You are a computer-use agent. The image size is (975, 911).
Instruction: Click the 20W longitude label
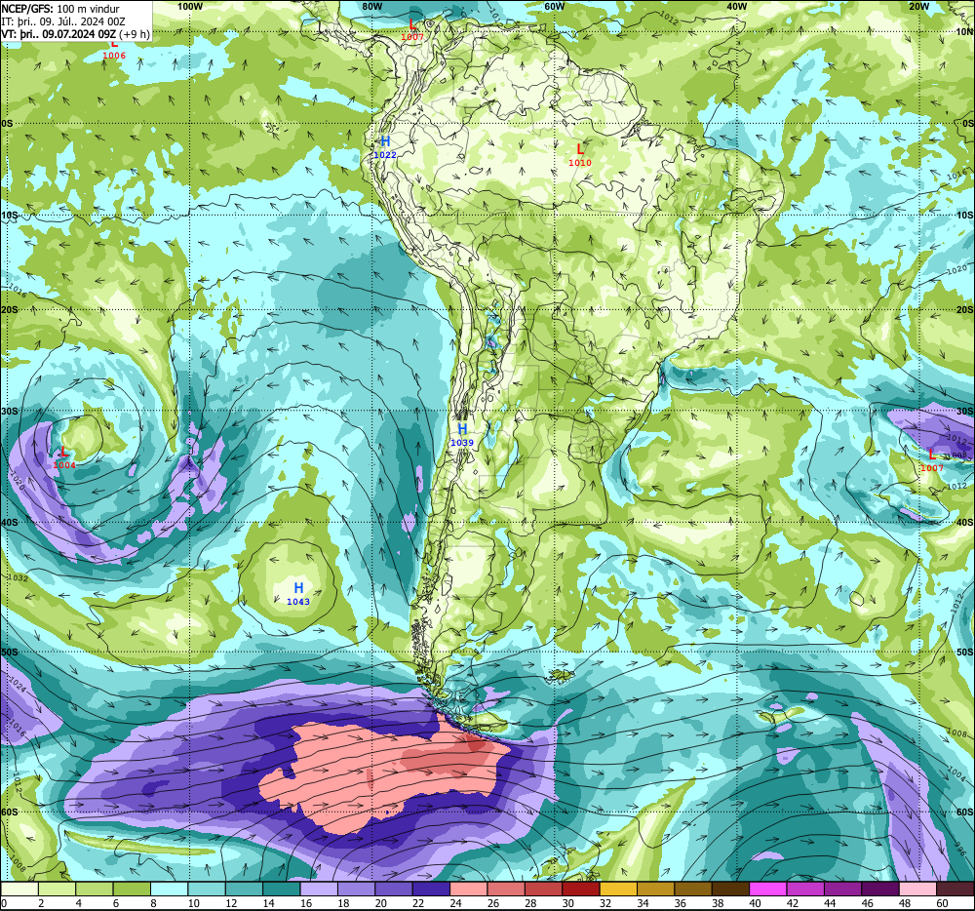tap(918, 6)
